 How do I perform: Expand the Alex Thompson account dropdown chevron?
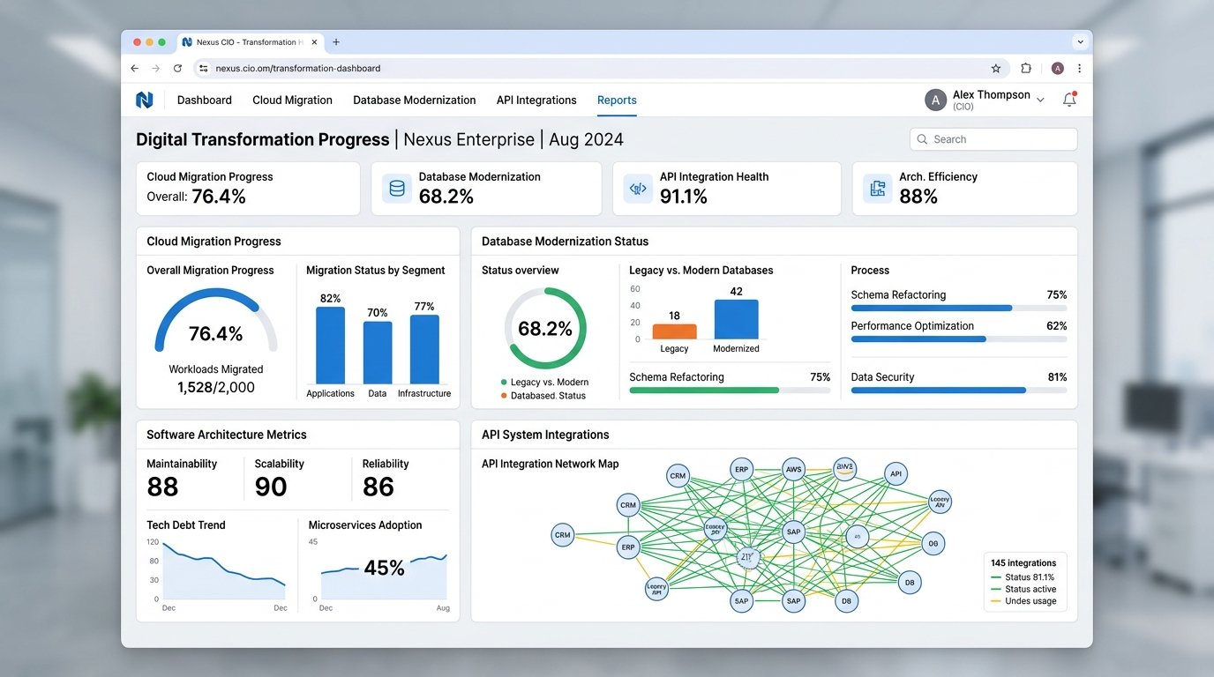click(1040, 100)
